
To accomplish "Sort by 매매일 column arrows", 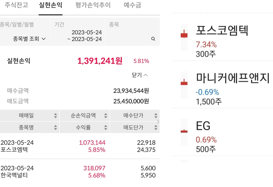I will click(x=55, y=115).
